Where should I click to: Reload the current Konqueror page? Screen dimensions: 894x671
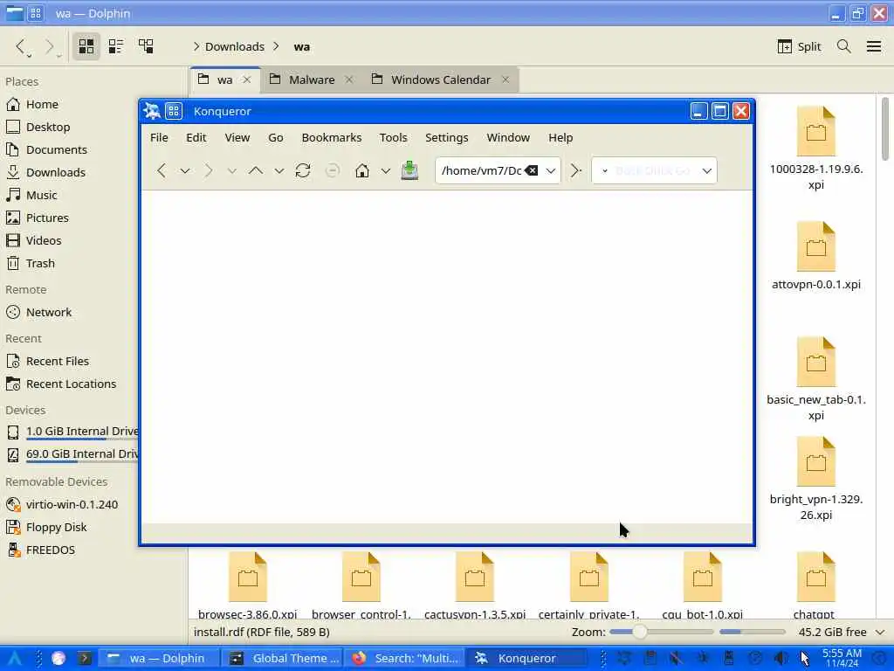tap(303, 170)
